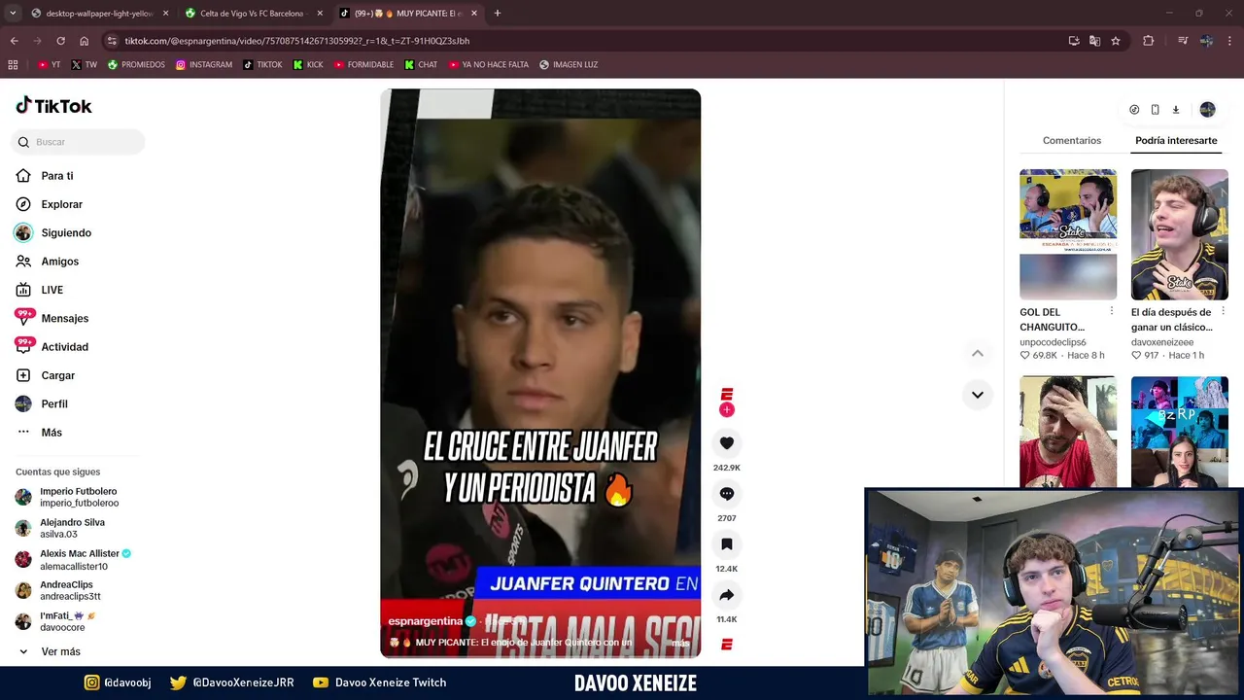Open unpocodeclips6 author link
The image size is (1244, 700).
(x=1053, y=342)
